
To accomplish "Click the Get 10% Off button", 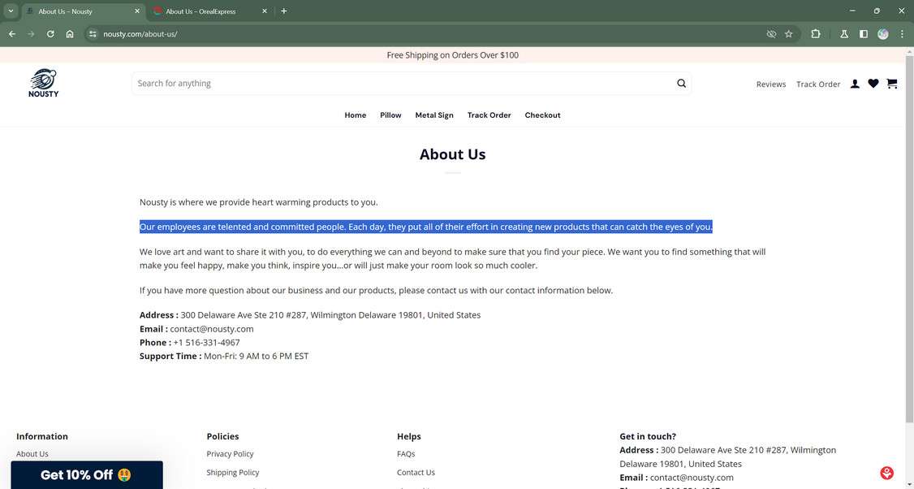I will point(86,475).
